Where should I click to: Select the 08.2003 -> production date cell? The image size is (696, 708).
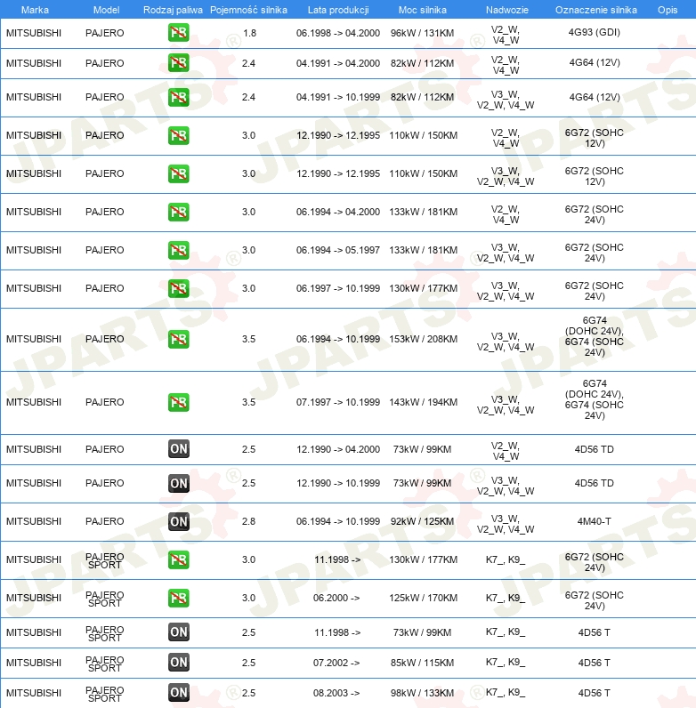pos(336,693)
